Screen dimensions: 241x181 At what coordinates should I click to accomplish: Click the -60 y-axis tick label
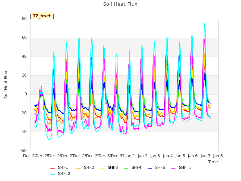point(23,151)
